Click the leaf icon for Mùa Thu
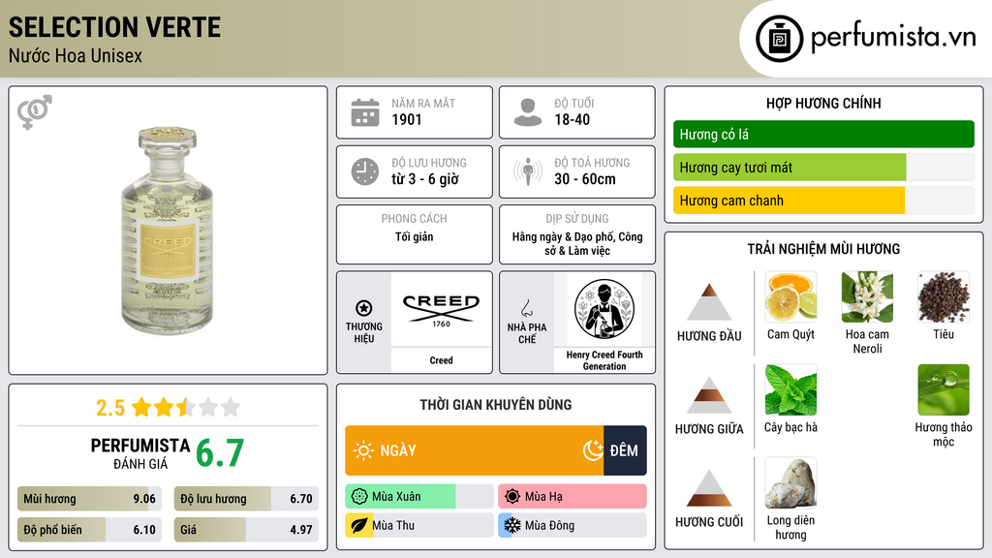Image resolution: width=992 pixels, height=558 pixels. (x=358, y=525)
